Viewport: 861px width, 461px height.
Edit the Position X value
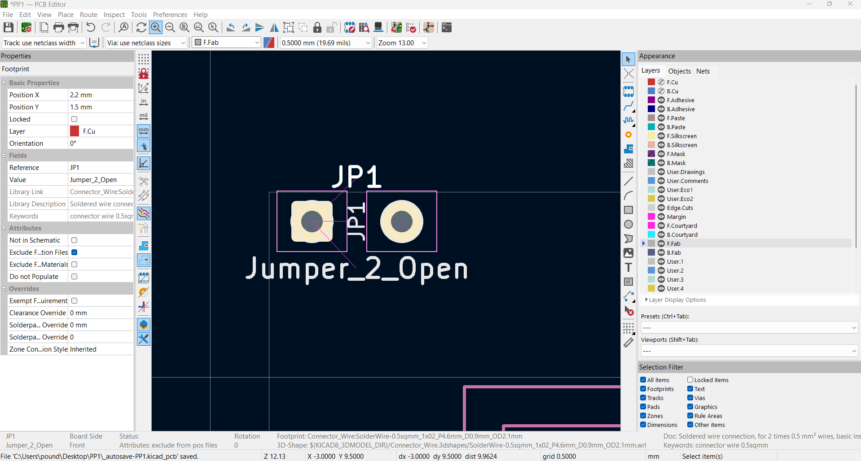(x=101, y=95)
